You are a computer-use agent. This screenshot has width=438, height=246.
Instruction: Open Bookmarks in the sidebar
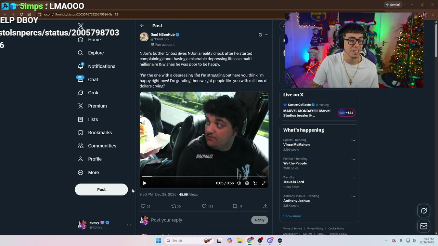click(x=95, y=133)
